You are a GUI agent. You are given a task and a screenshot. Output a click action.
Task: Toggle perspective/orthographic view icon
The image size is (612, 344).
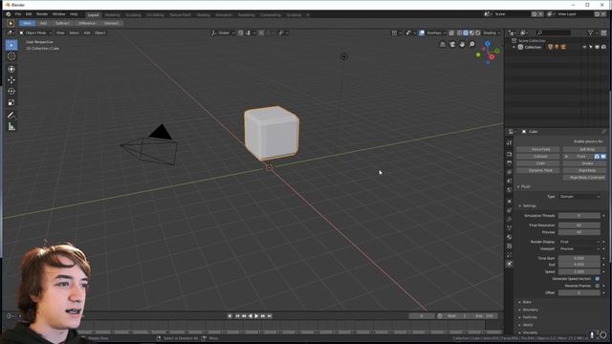click(442, 45)
